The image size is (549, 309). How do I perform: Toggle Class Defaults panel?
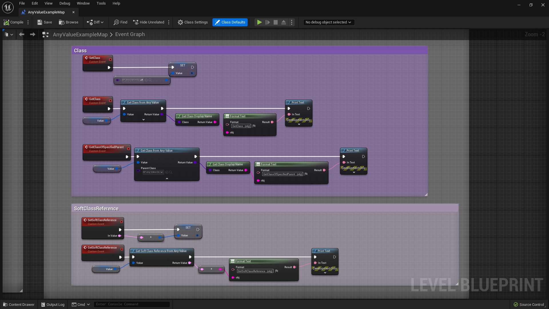click(x=230, y=22)
